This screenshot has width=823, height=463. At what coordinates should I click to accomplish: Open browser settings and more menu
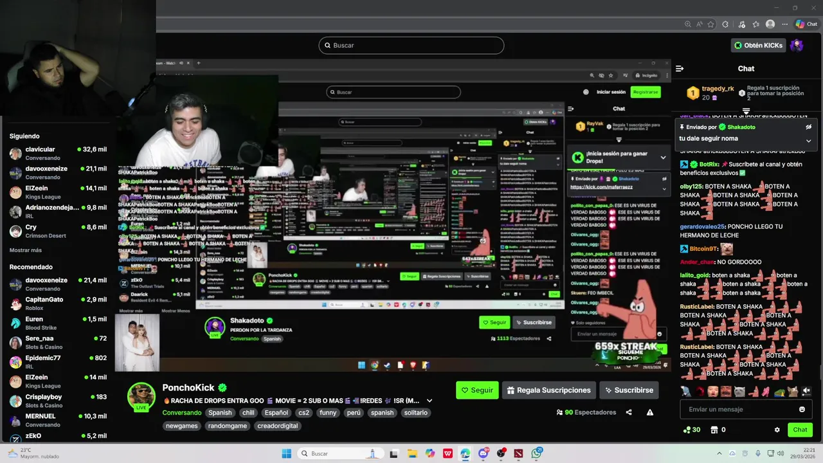(784, 24)
